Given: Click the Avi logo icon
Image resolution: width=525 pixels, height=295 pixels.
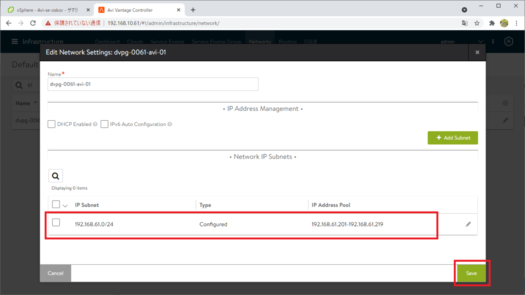Looking at the screenshot, I should (x=508, y=42).
